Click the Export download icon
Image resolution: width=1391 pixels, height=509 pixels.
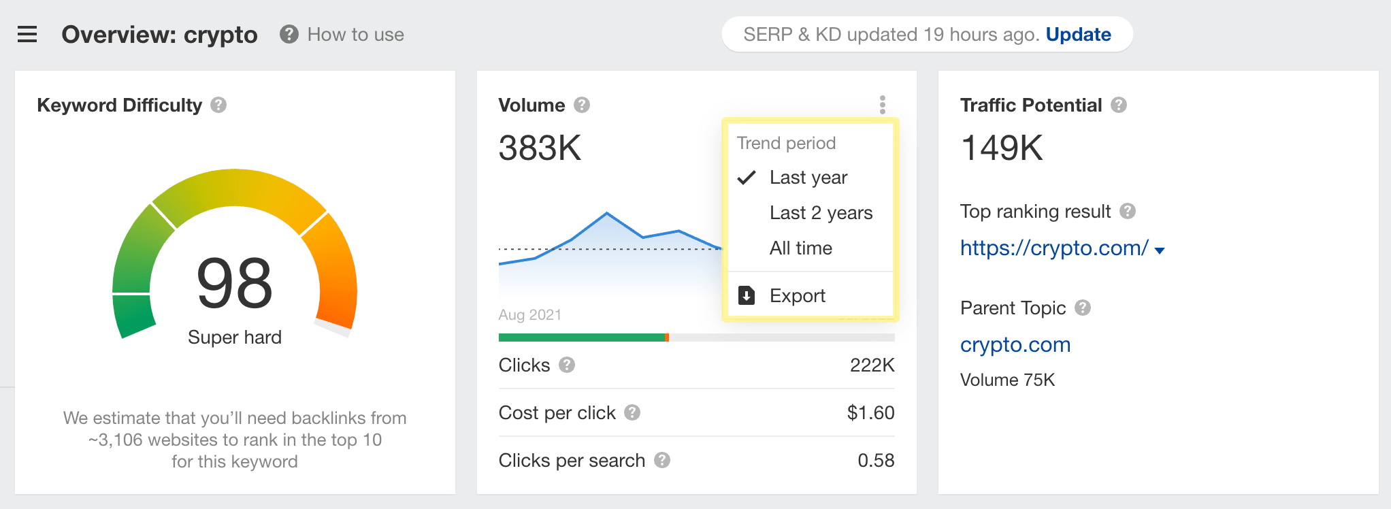click(x=747, y=295)
